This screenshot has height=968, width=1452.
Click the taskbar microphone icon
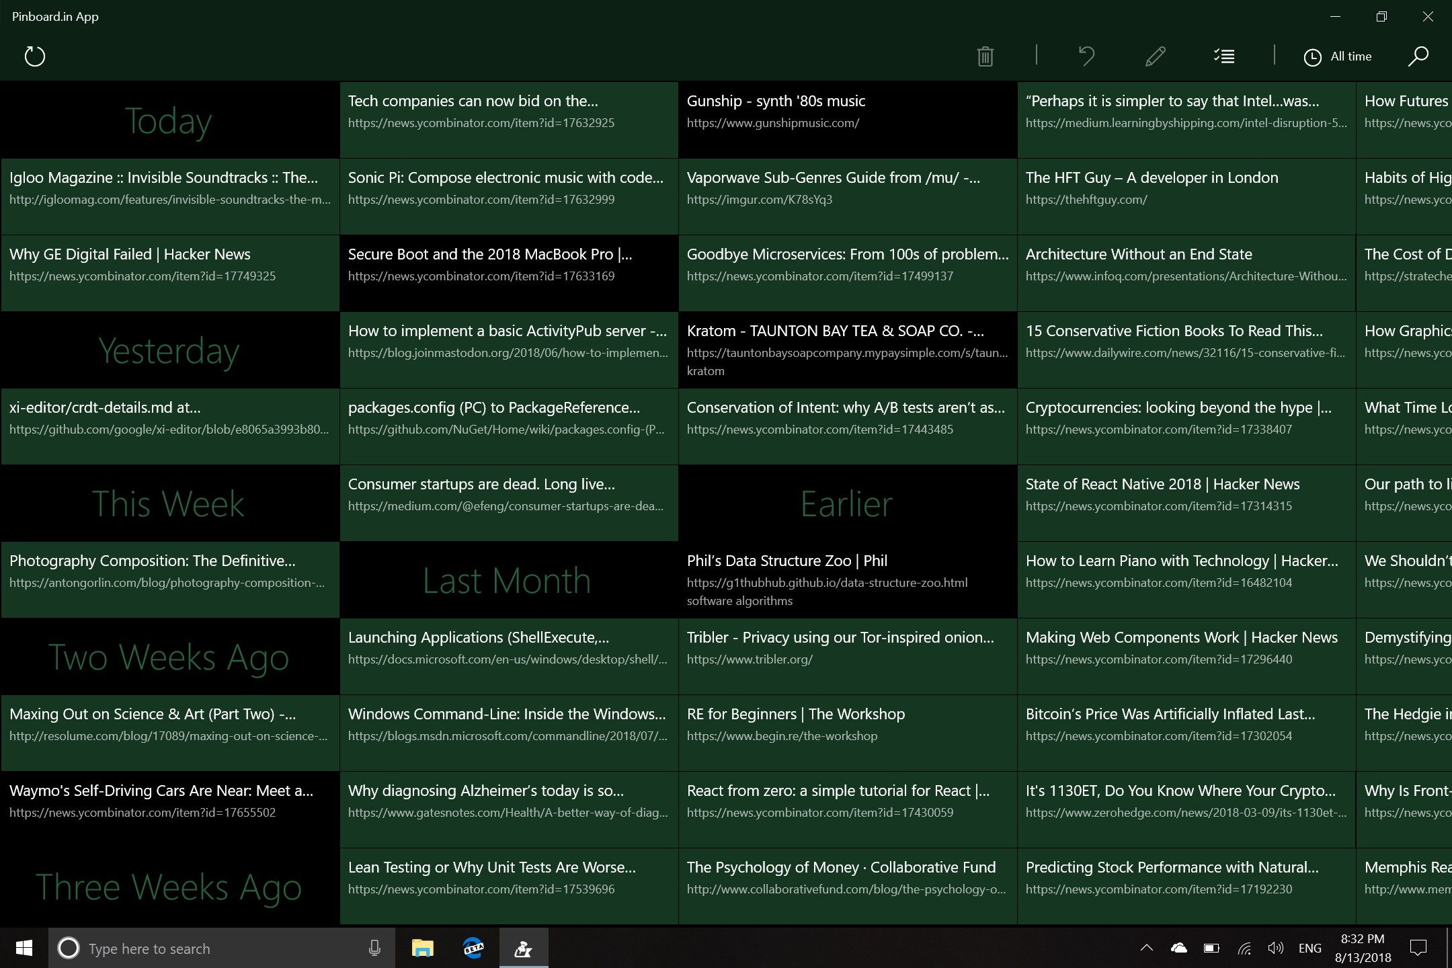coord(375,948)
